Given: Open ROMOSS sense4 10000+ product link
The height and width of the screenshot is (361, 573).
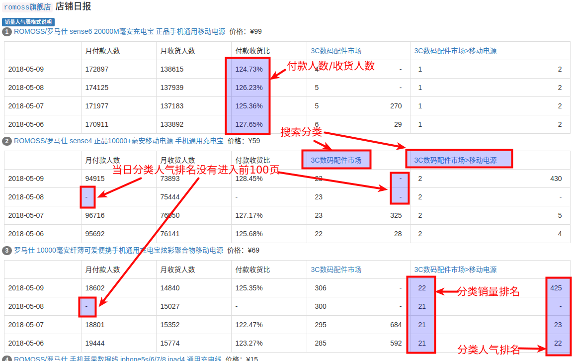Looking at the screenshot, I should [x=118, y=141].
